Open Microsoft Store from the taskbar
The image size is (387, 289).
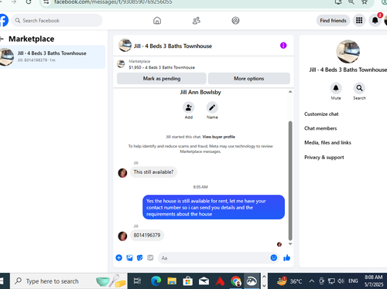click(188, 281)
